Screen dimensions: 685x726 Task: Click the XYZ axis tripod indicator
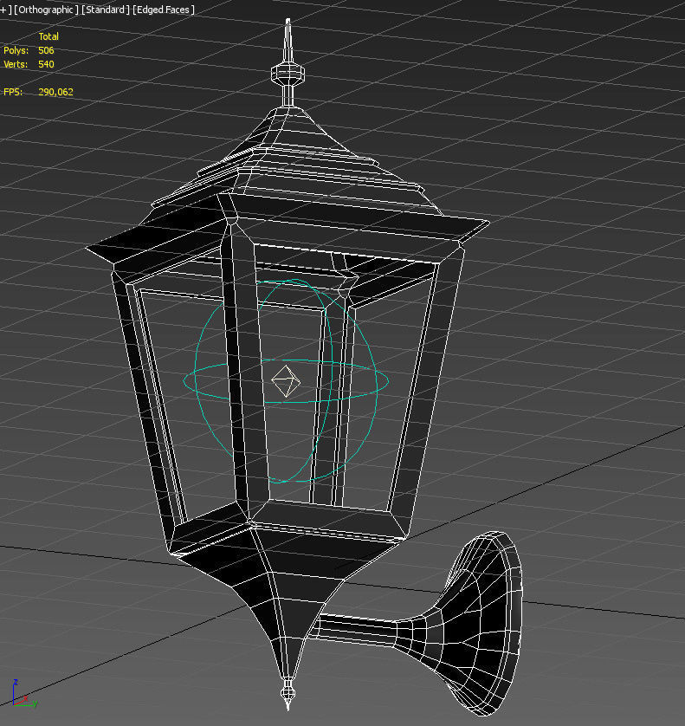click(x=23, y=694)
